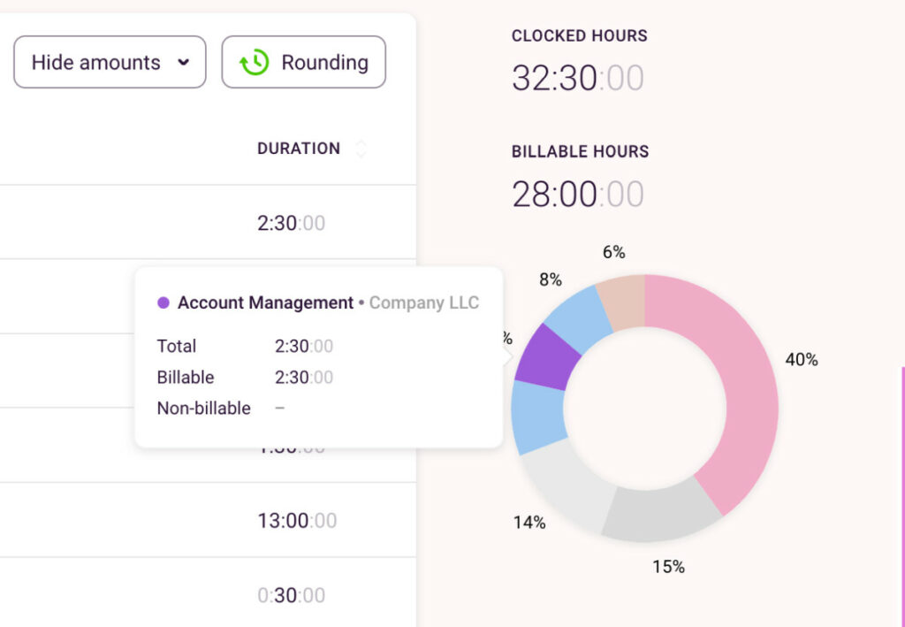Click the purple project dot beside Account Management
905x627 pixels.
[162, 302]
